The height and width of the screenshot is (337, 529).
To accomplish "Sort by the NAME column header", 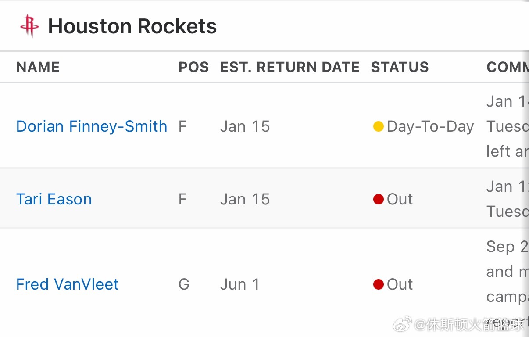I will (x=38, y=67).
